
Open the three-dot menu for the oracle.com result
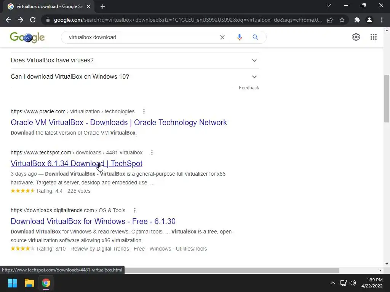pos(144,111)
